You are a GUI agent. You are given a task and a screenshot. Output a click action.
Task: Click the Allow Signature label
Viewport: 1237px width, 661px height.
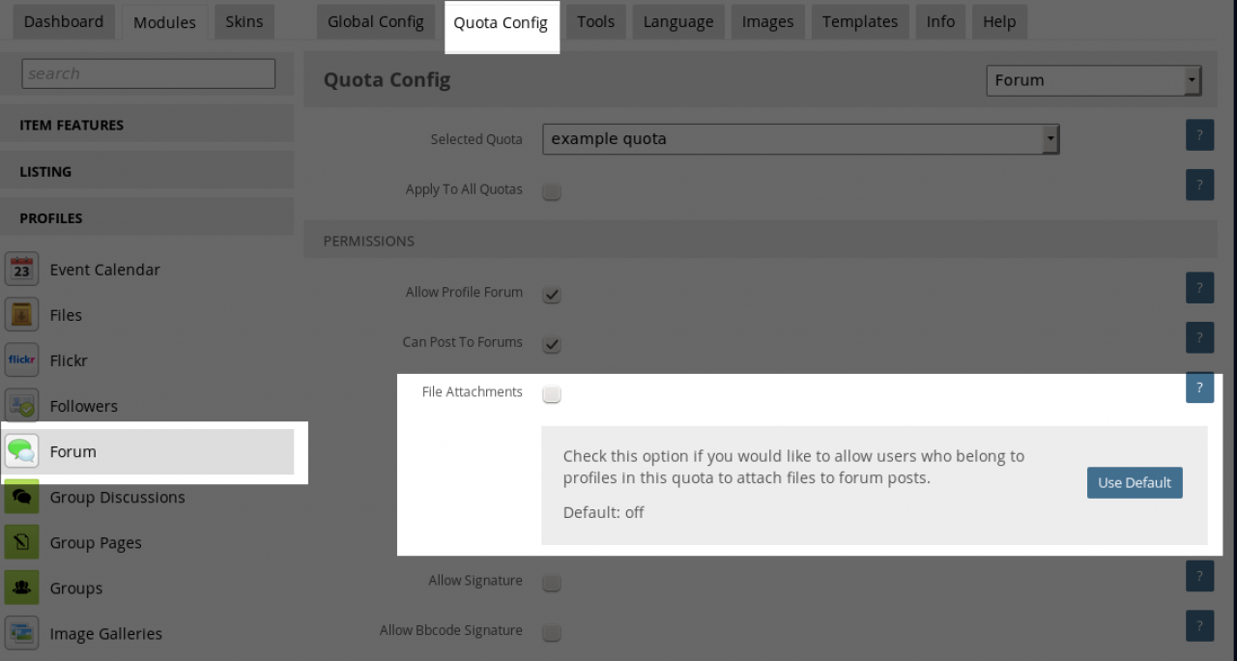pyautogui.click(x=475, y=581)
